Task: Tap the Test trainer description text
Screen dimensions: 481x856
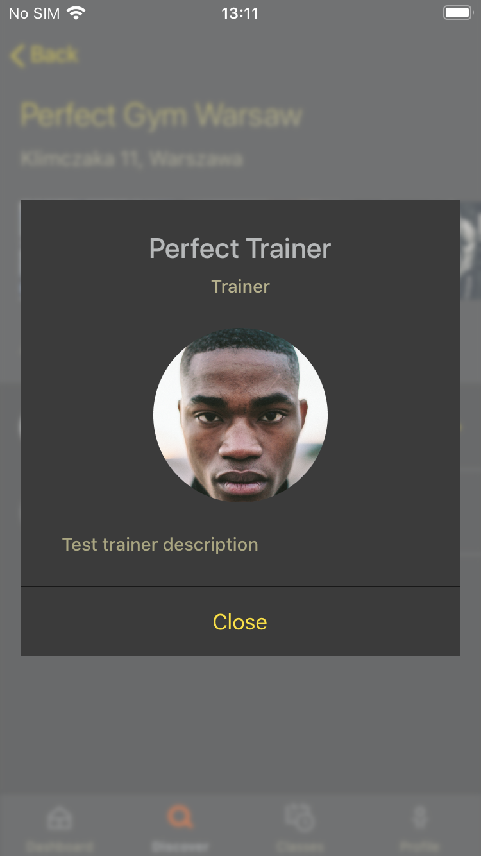Action: (160, 545)
